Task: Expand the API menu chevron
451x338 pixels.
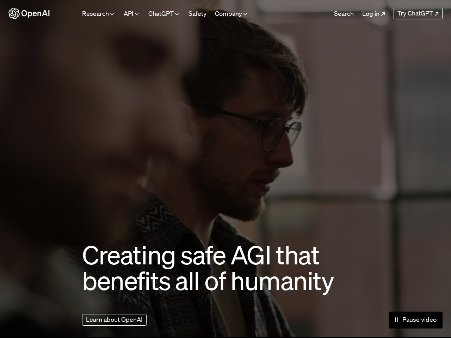Action: [137, 14]
